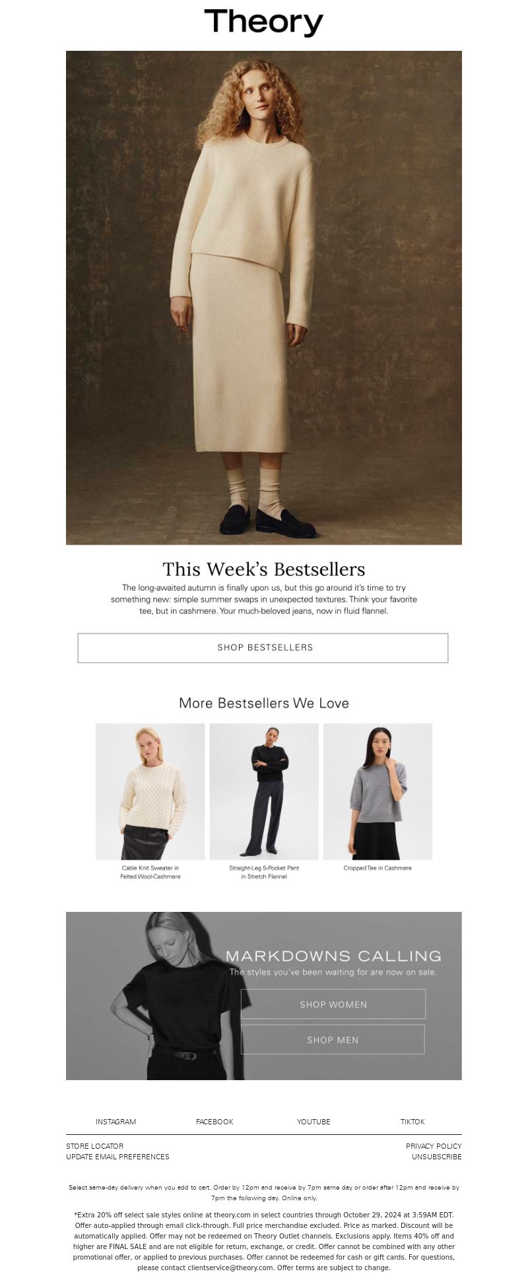The width and height of the screenshot is (528, 1288).
Task: Open the Privacy Policy link
Action: point(434,1146)
